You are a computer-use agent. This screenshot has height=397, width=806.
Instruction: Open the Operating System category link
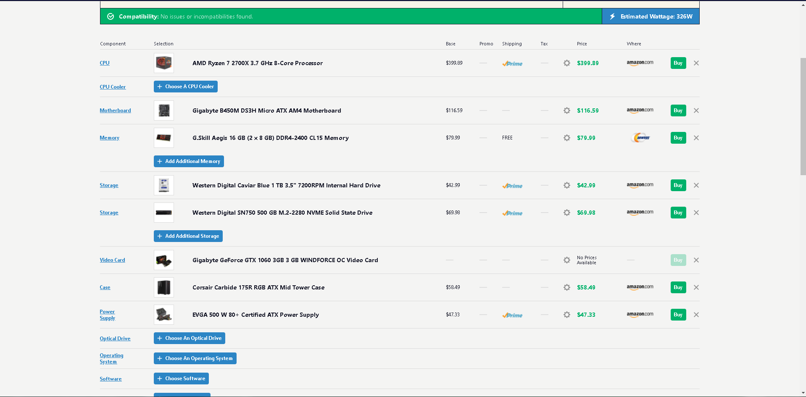111,358
